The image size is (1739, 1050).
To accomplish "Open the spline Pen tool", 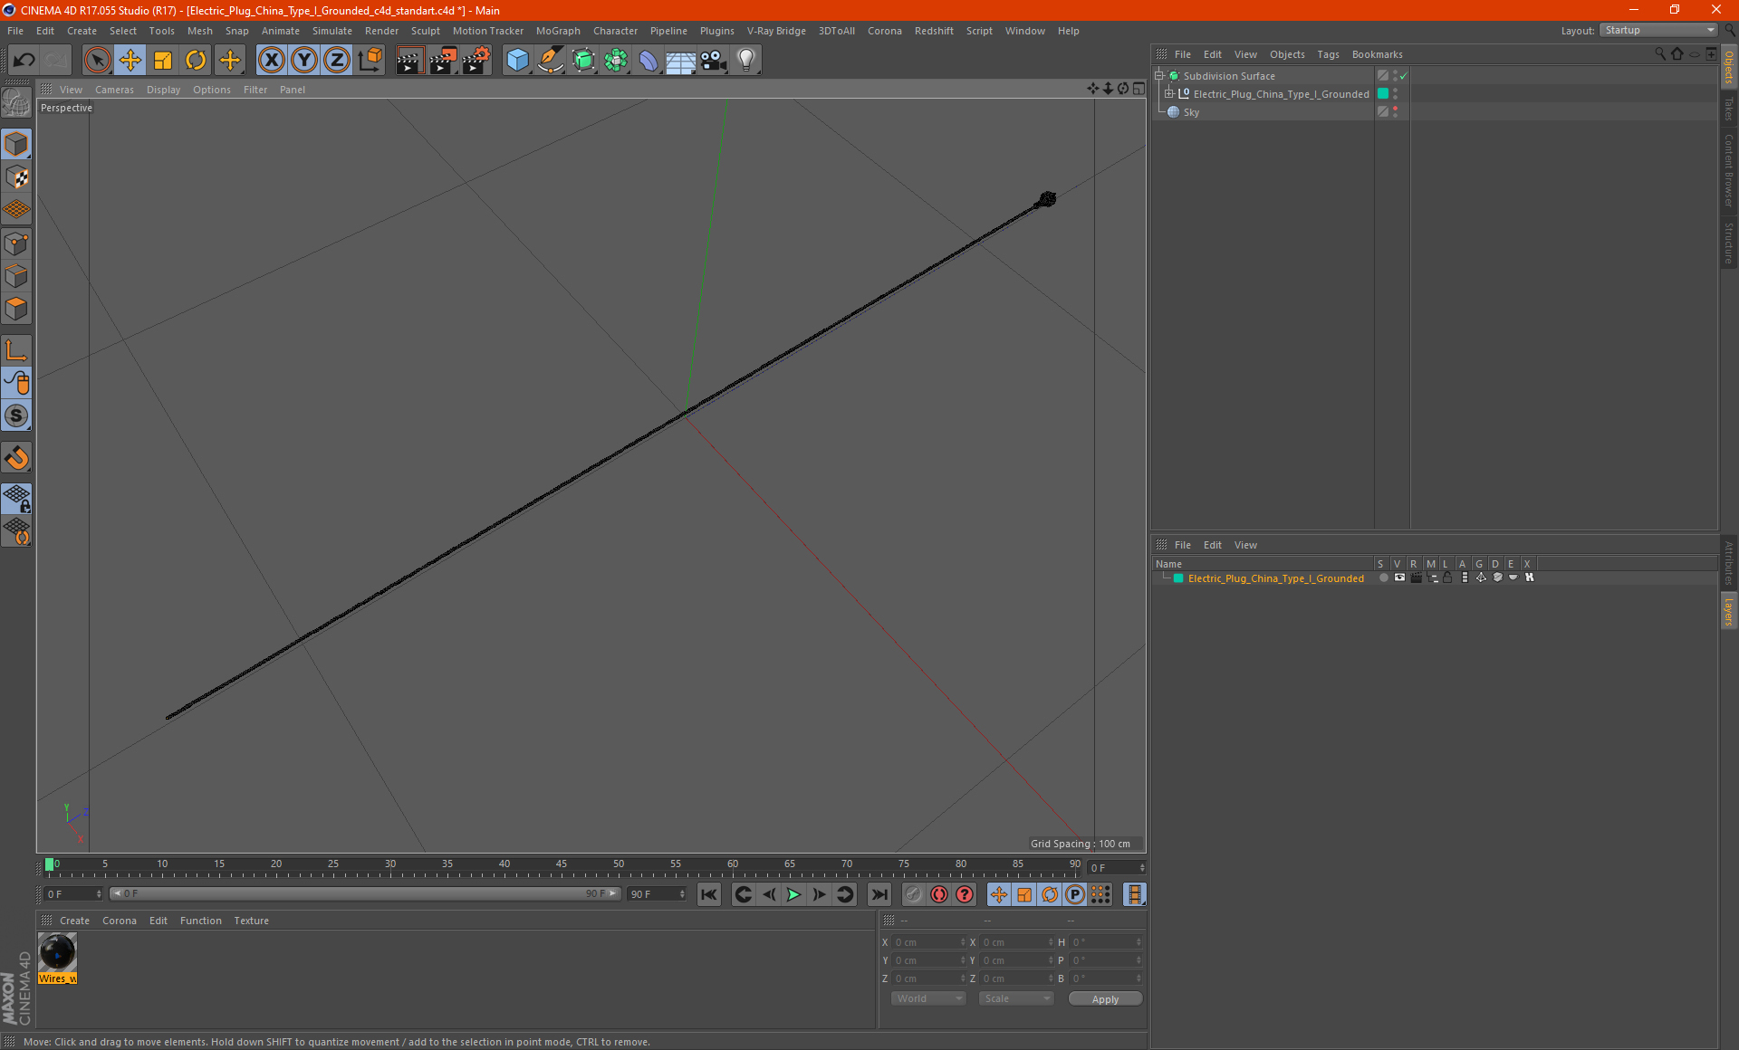I will (x=550, y=61).
